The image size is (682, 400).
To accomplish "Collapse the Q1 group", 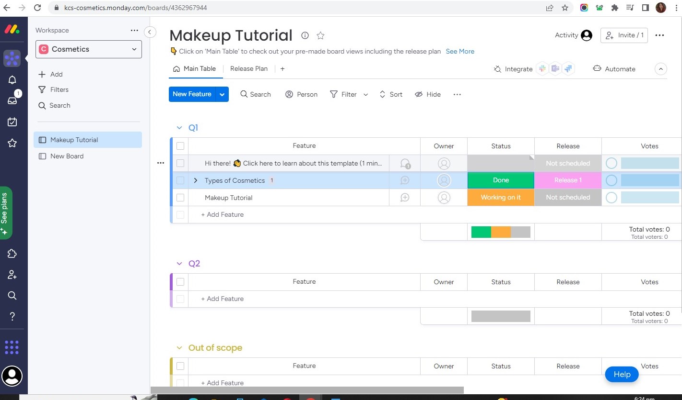I will [179, 128].
